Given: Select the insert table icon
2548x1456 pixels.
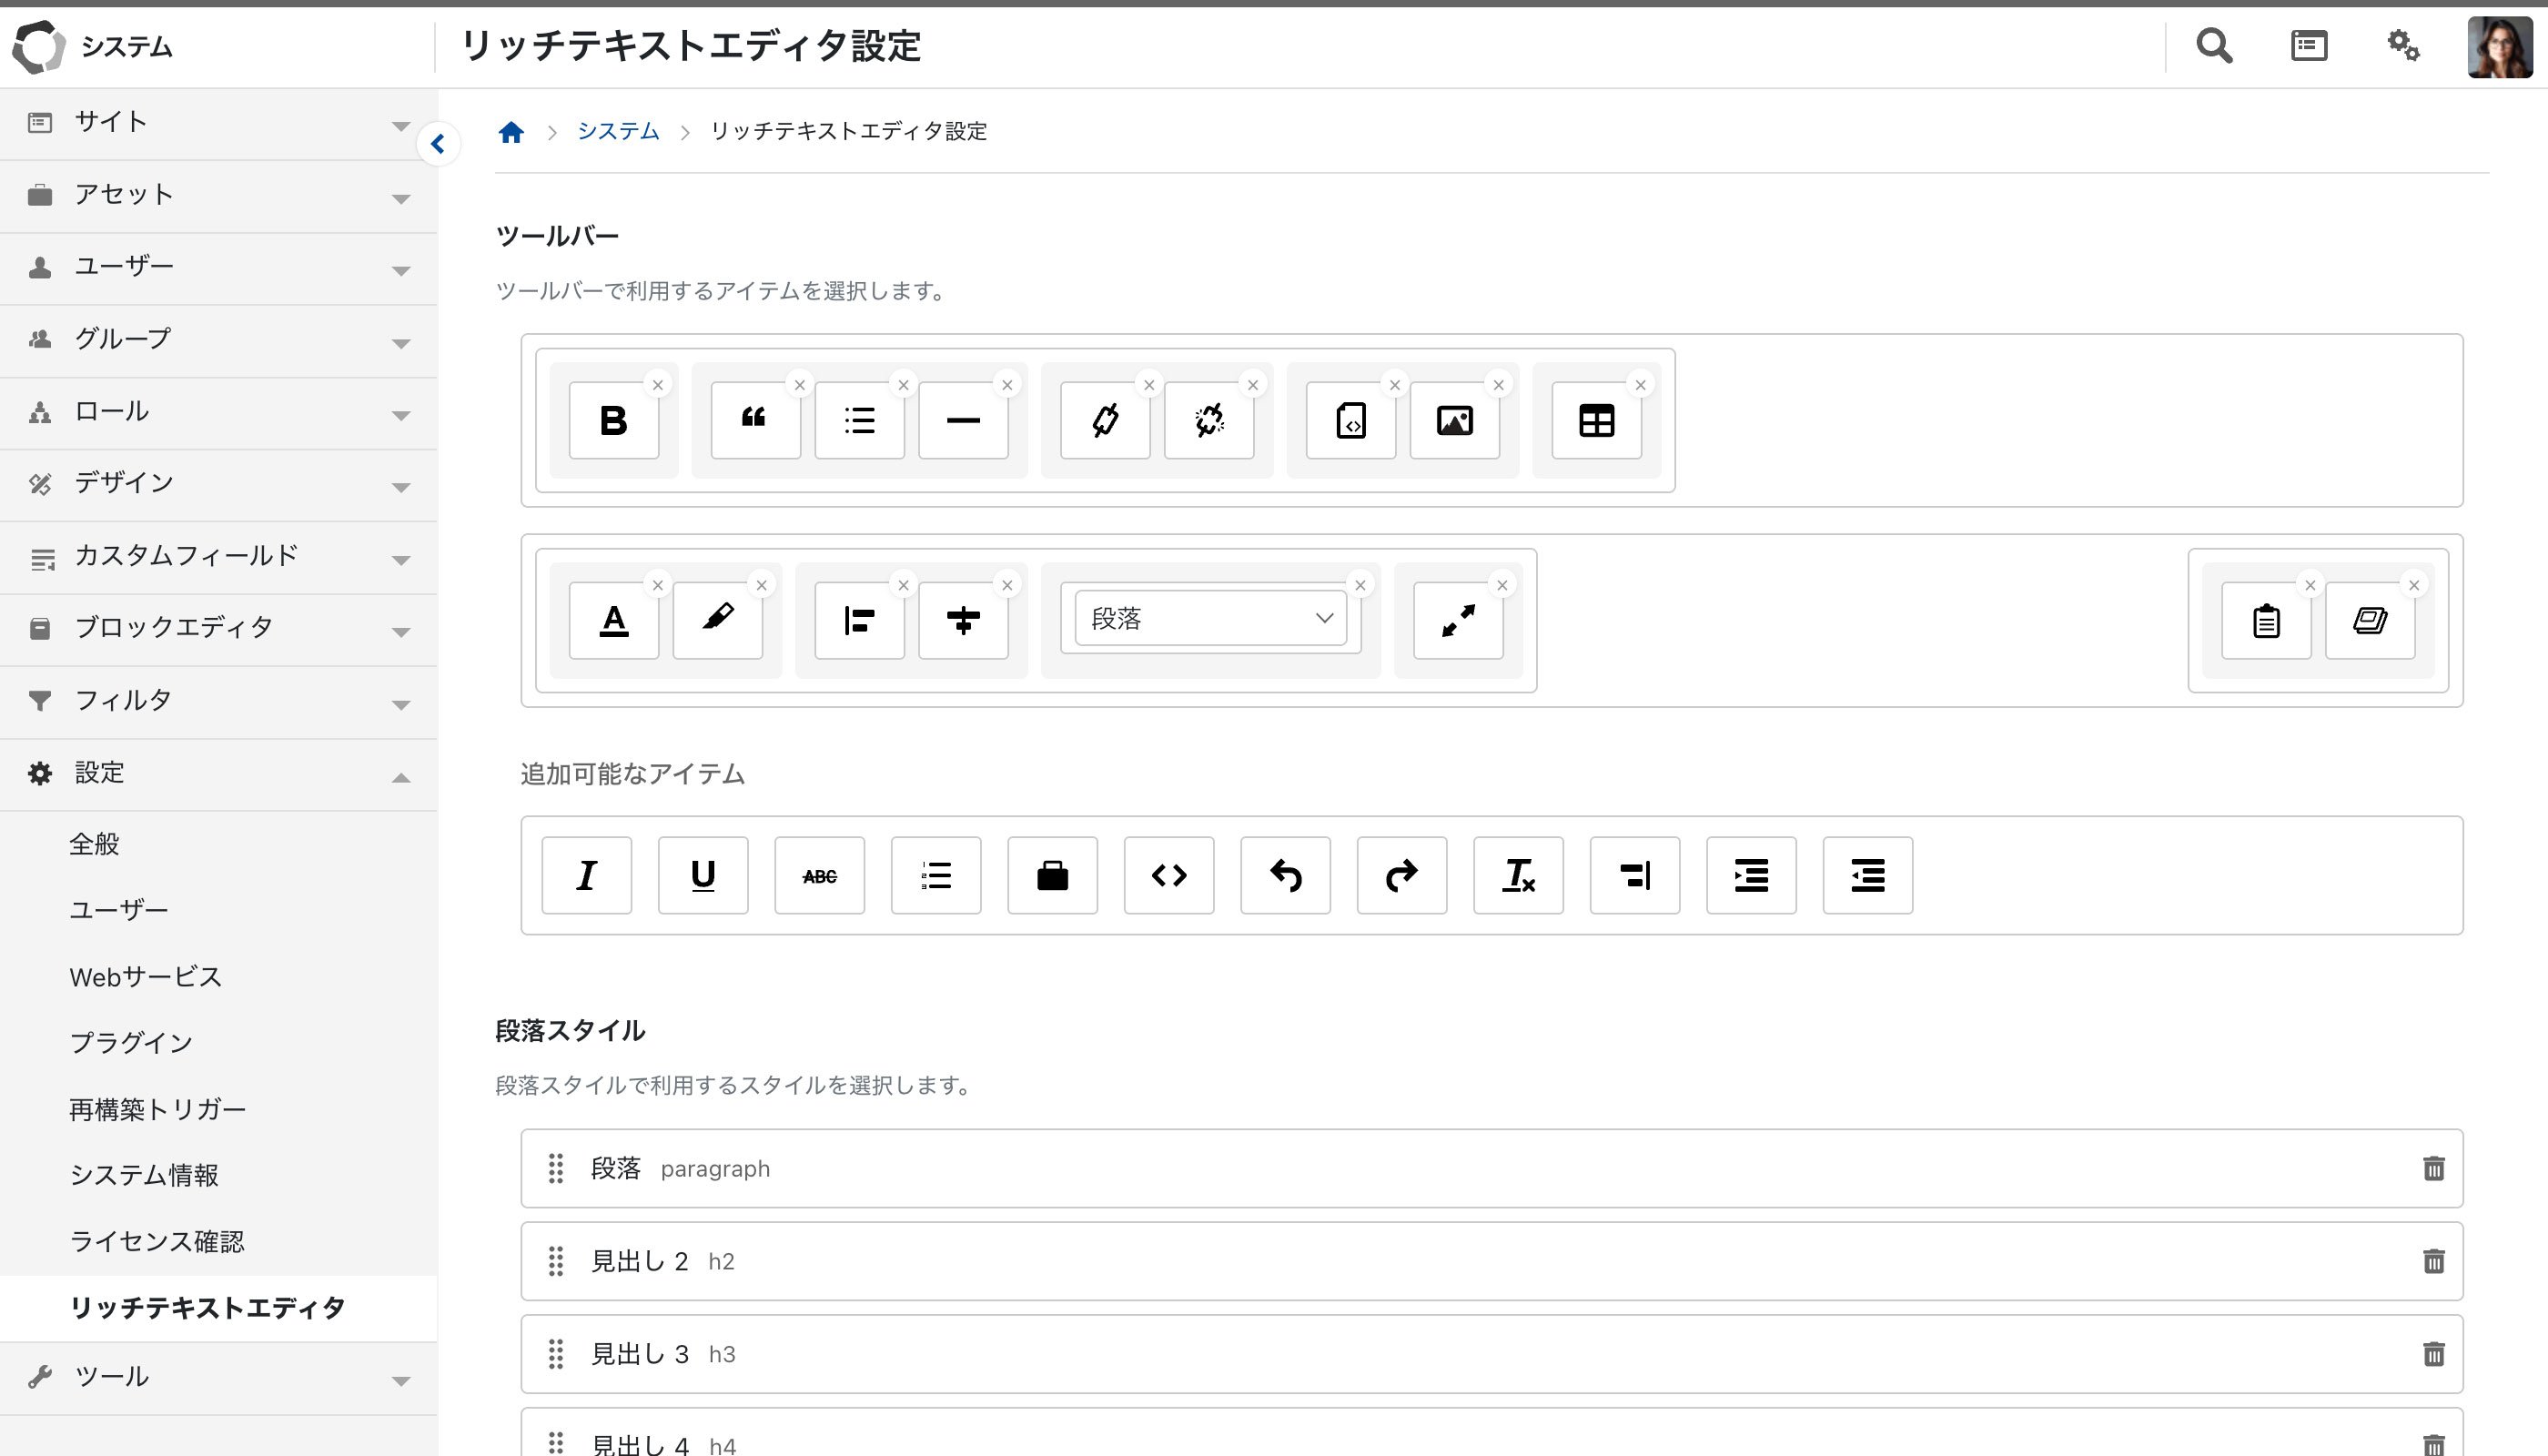Looking at the screenshot, I should coord(1595,420).
